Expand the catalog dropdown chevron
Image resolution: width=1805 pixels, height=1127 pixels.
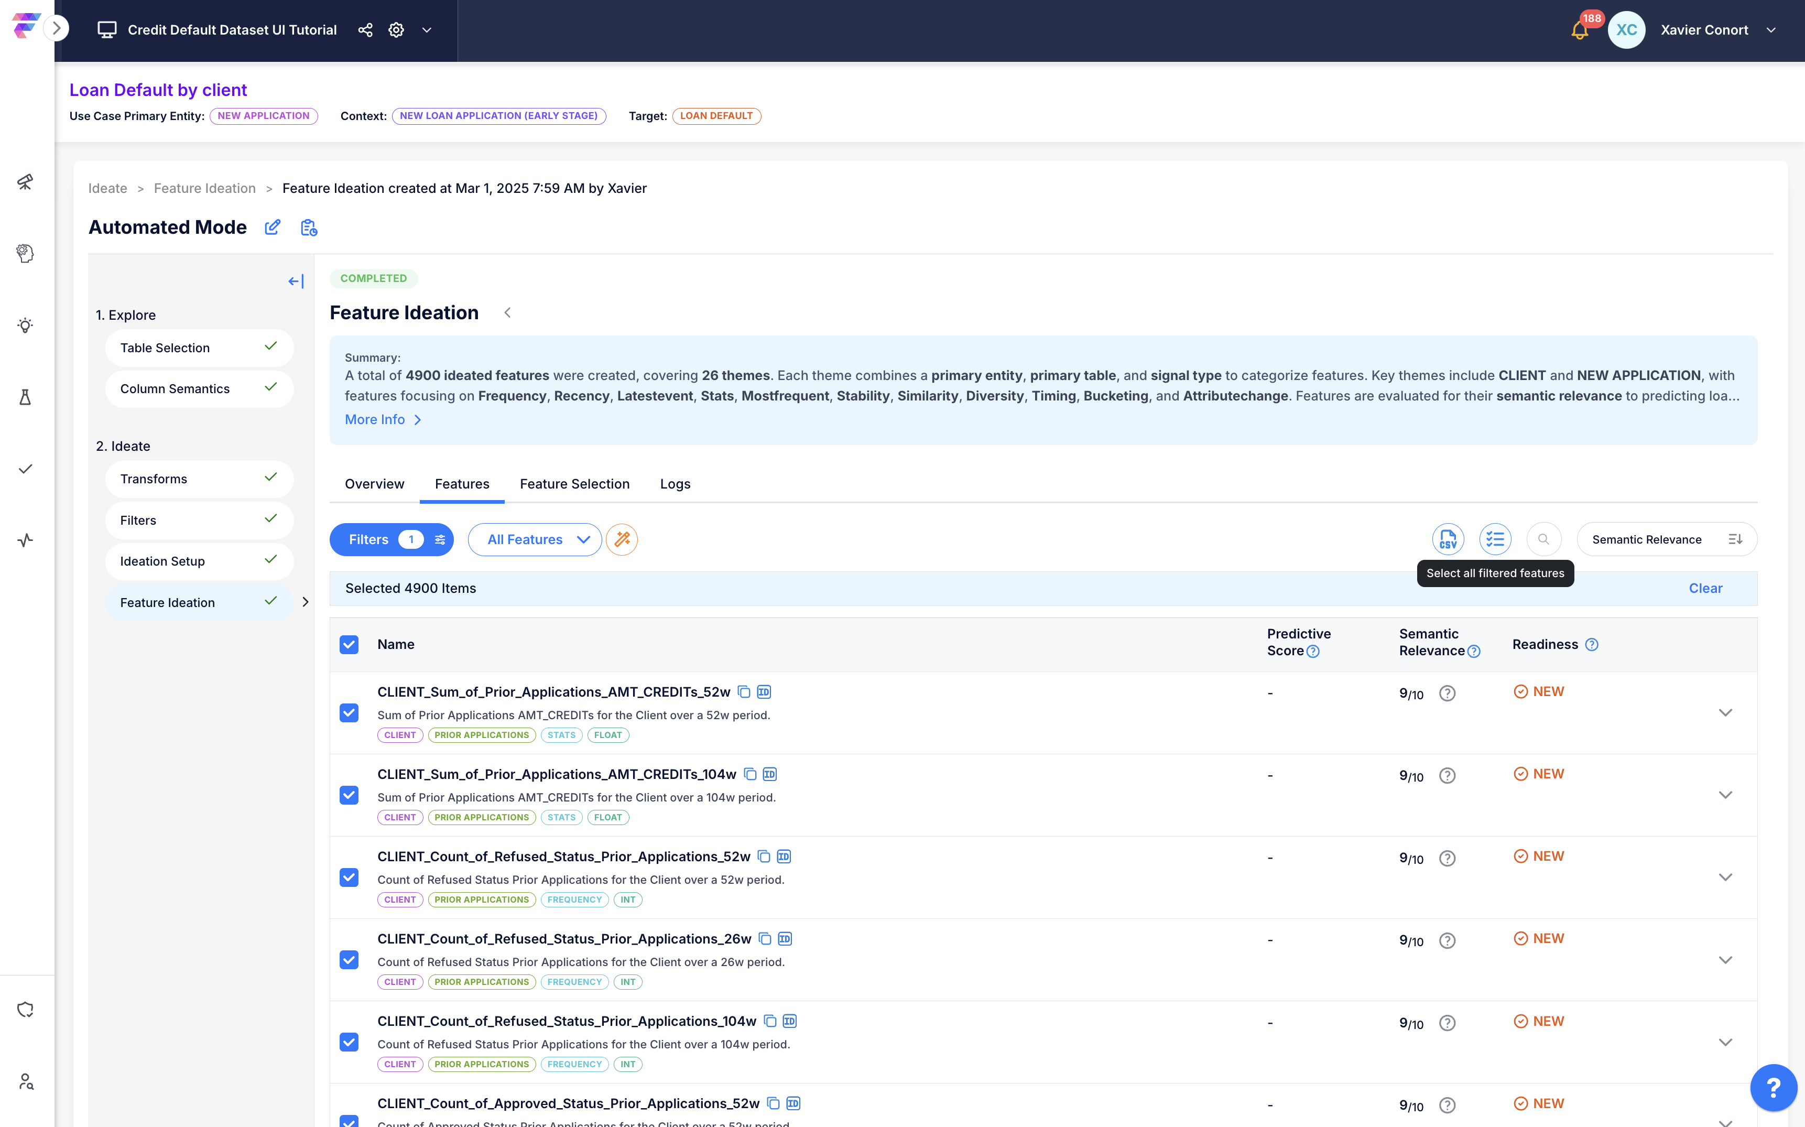(x=427, y=30)
